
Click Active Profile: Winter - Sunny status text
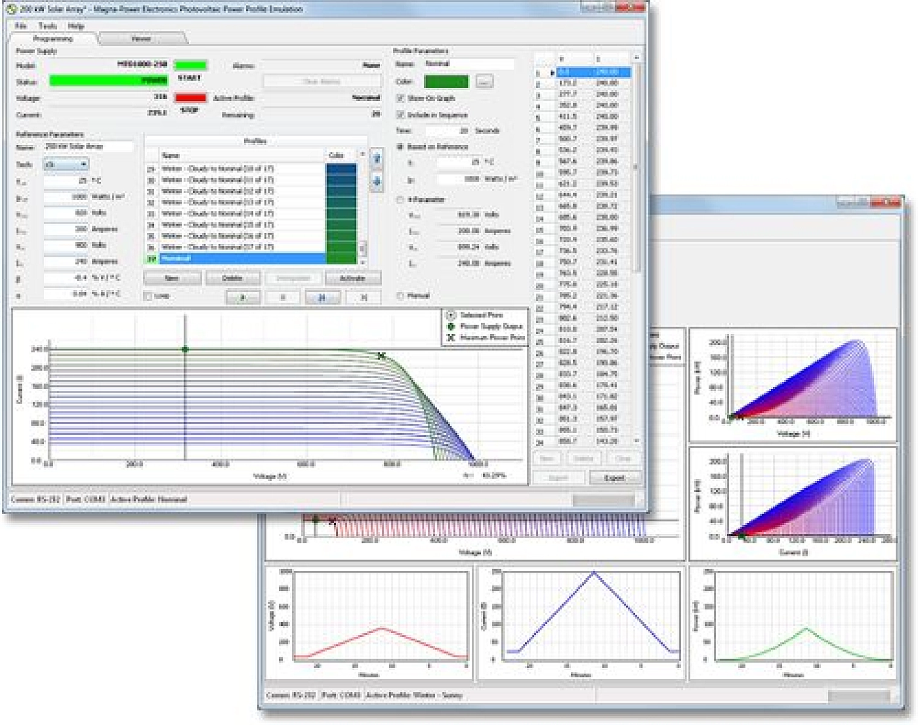(414, 695)
